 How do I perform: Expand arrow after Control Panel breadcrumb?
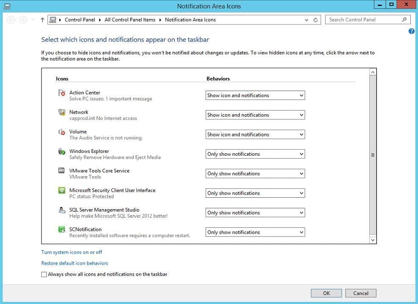[100, 20]
